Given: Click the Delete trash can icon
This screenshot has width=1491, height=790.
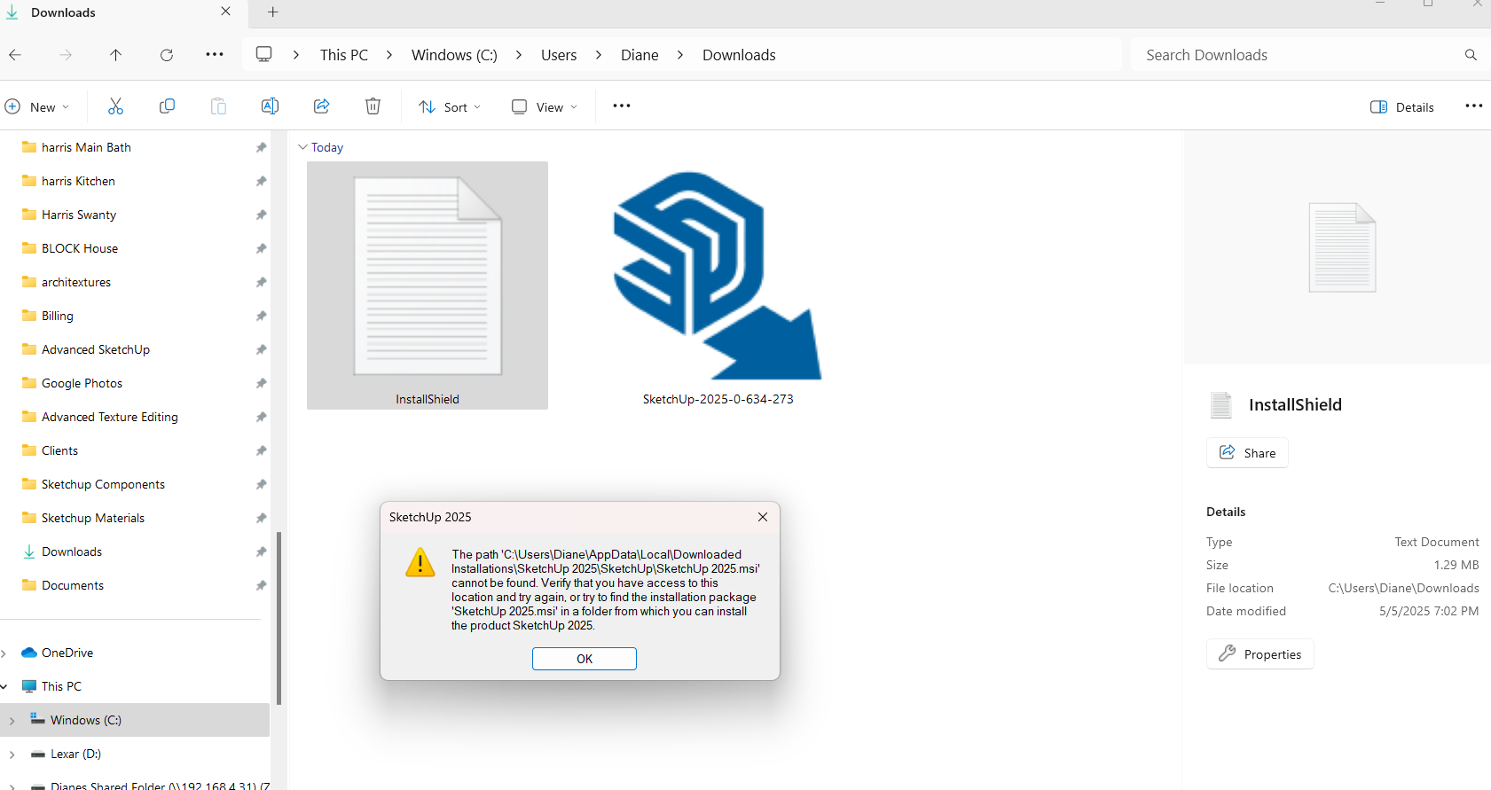Looking at the screenshot, I should tap(373, 106).
